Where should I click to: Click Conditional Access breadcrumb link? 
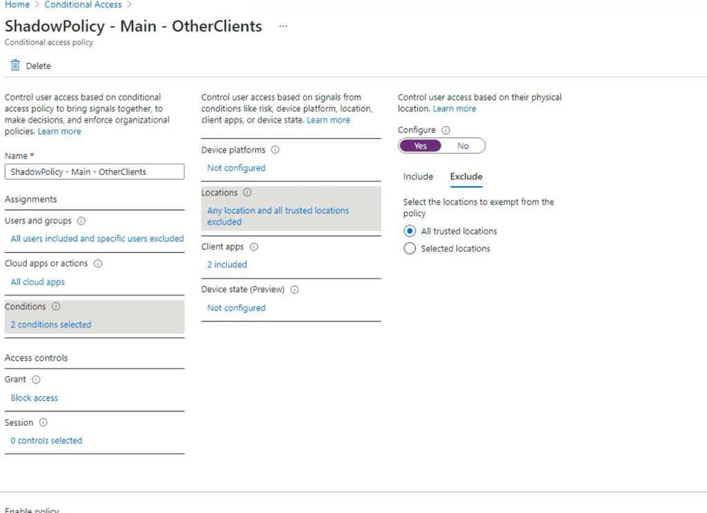coord(83,5)
